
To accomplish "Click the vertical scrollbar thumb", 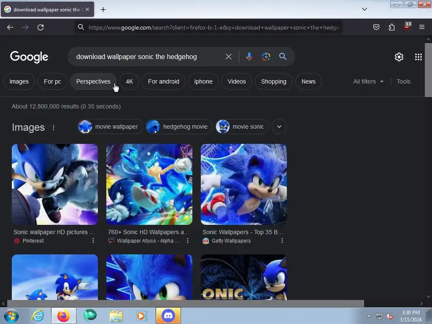I will coord(428,70).
